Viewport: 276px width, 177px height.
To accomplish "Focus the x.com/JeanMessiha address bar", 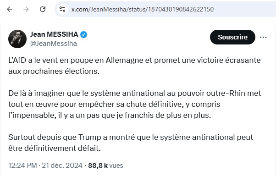I will click(166, 9).
